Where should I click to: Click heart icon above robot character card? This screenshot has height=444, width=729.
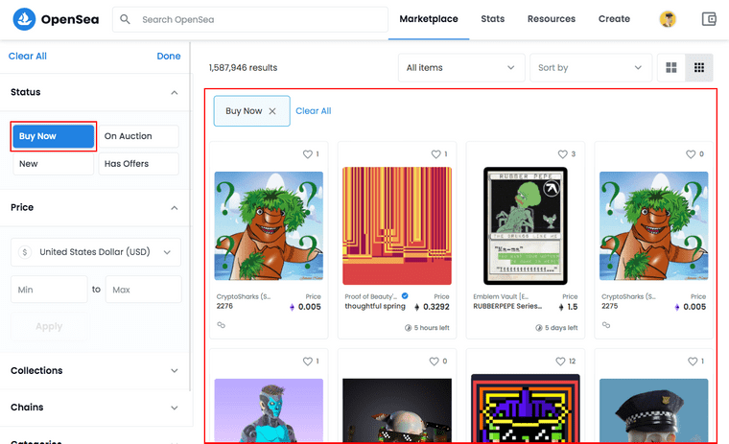(307, 362)
